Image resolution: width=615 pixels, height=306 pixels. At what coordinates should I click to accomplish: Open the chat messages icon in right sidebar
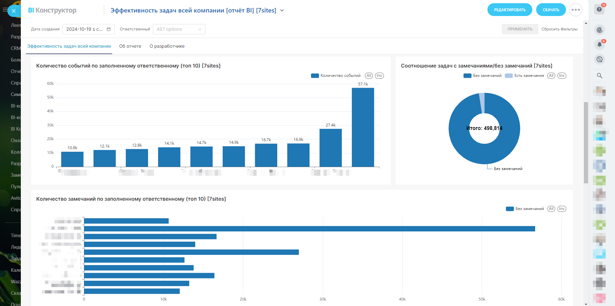(599, 59)
